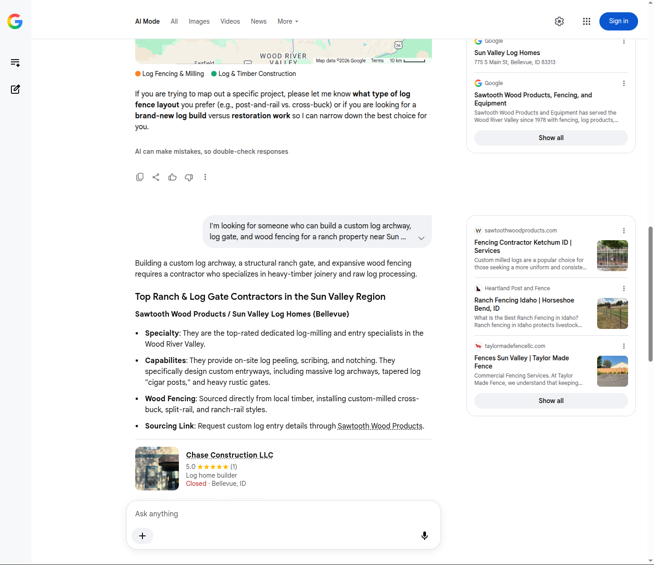654x565 pixels.
Task: Click the Ask anything input field
Action: click(x=284, y=514)
